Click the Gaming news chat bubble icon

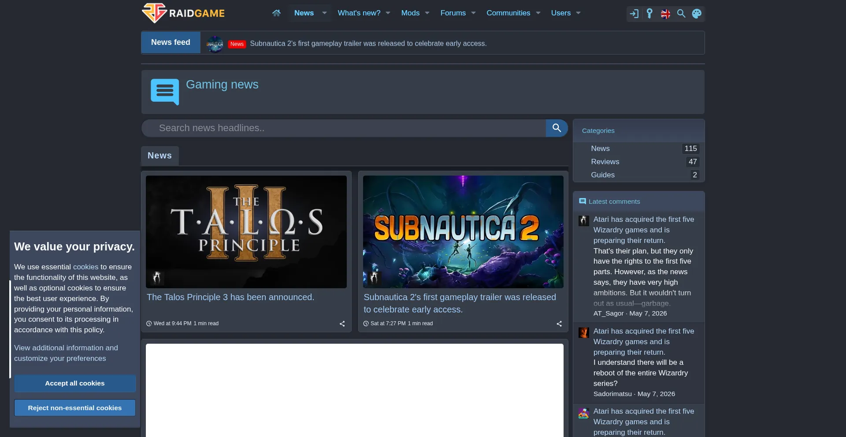165,92
